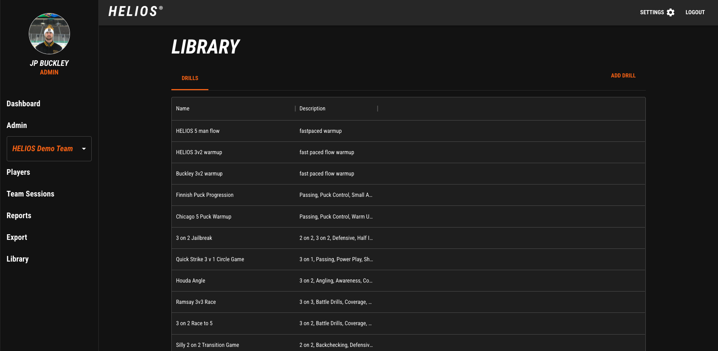Go to Players in the sidebar
This screenshot has width=718, height=351.
(18, 172)
